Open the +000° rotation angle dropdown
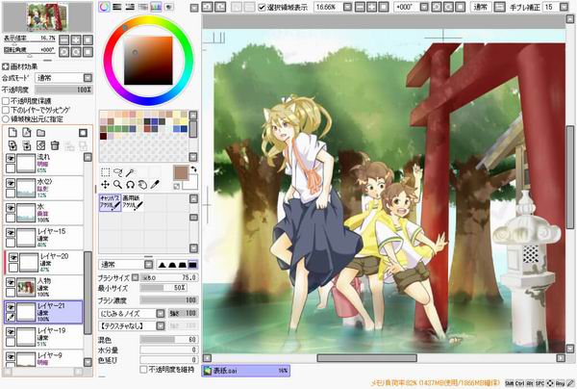The image size is (577, 389). click(x=424, y=7)
